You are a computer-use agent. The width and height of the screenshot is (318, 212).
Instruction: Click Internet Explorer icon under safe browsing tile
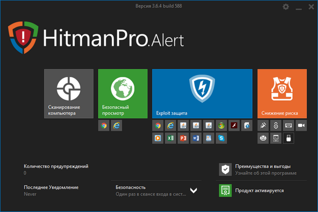coord(116,126)
